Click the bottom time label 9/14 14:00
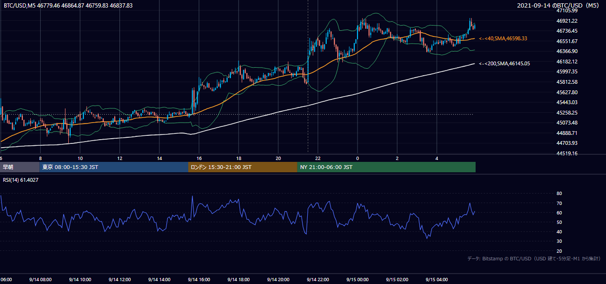The width and height of the screenshot is (606, 284). point(159,280)
